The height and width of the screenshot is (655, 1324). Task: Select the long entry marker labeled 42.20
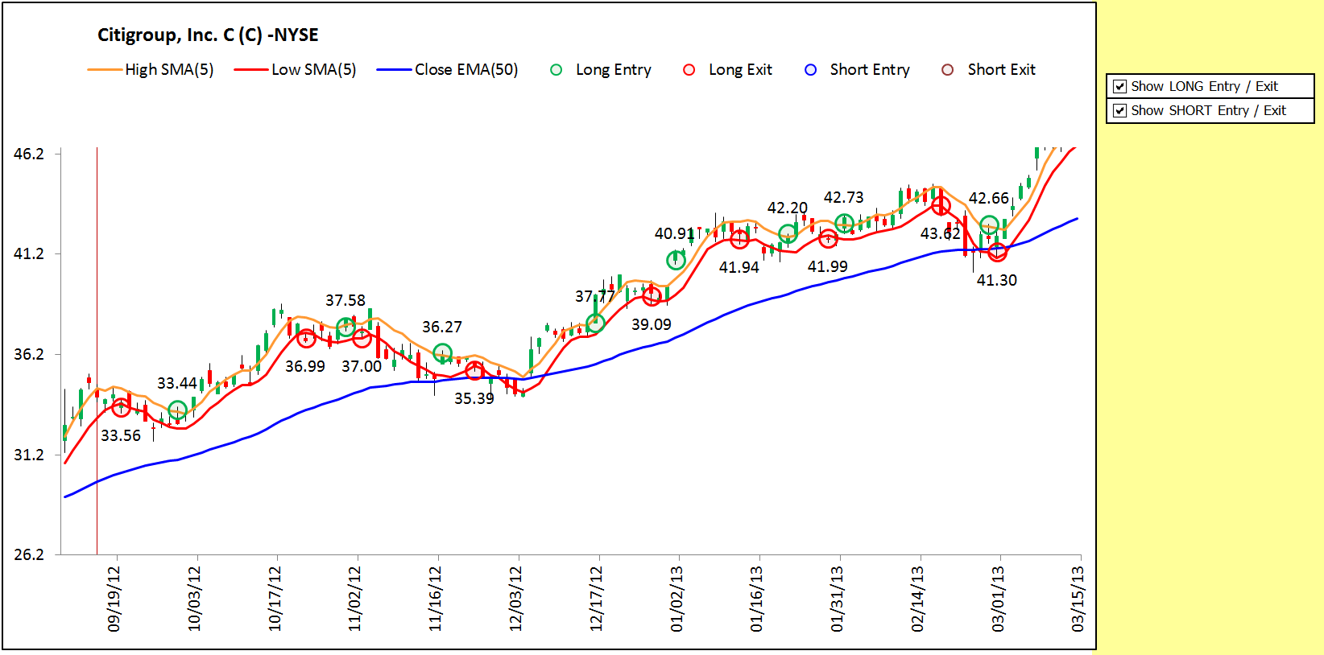(788, 234)
